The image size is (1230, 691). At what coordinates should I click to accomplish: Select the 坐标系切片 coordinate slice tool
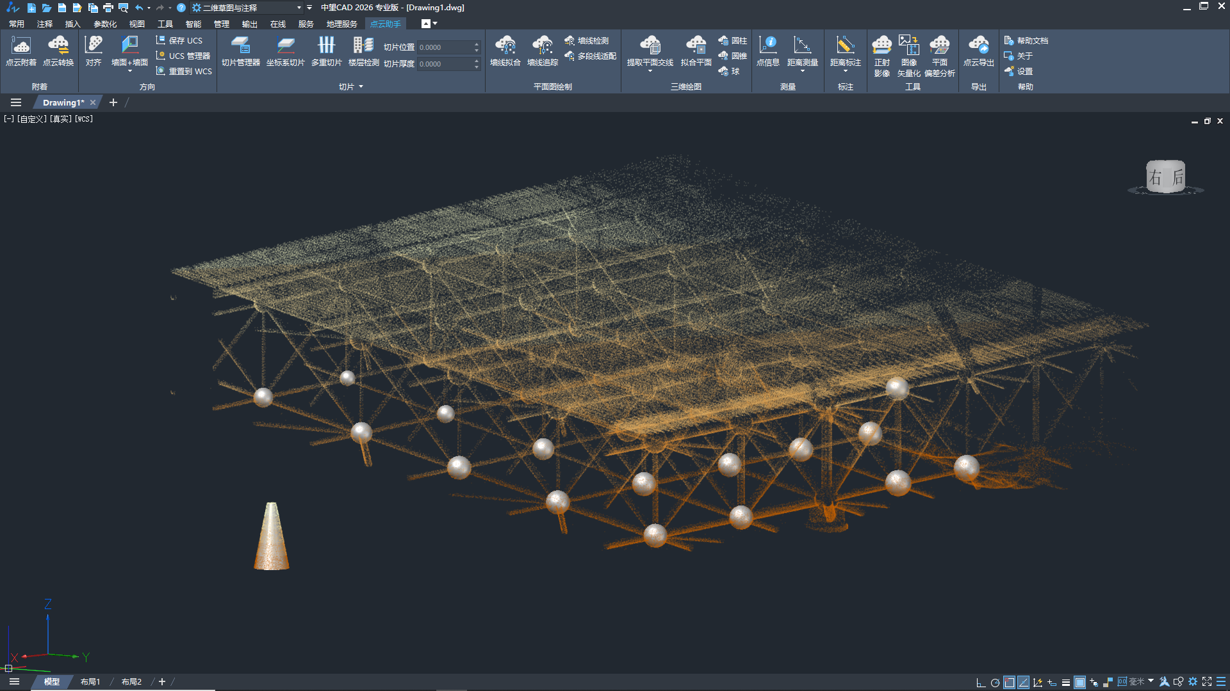[x=286, y=51]
